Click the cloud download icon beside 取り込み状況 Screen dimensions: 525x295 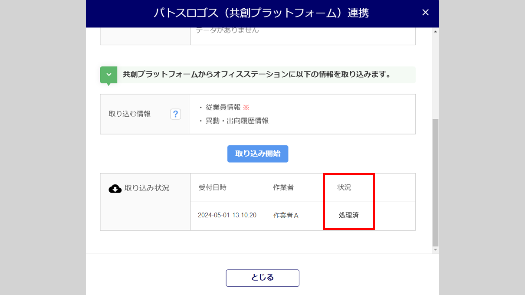(115, 188)
